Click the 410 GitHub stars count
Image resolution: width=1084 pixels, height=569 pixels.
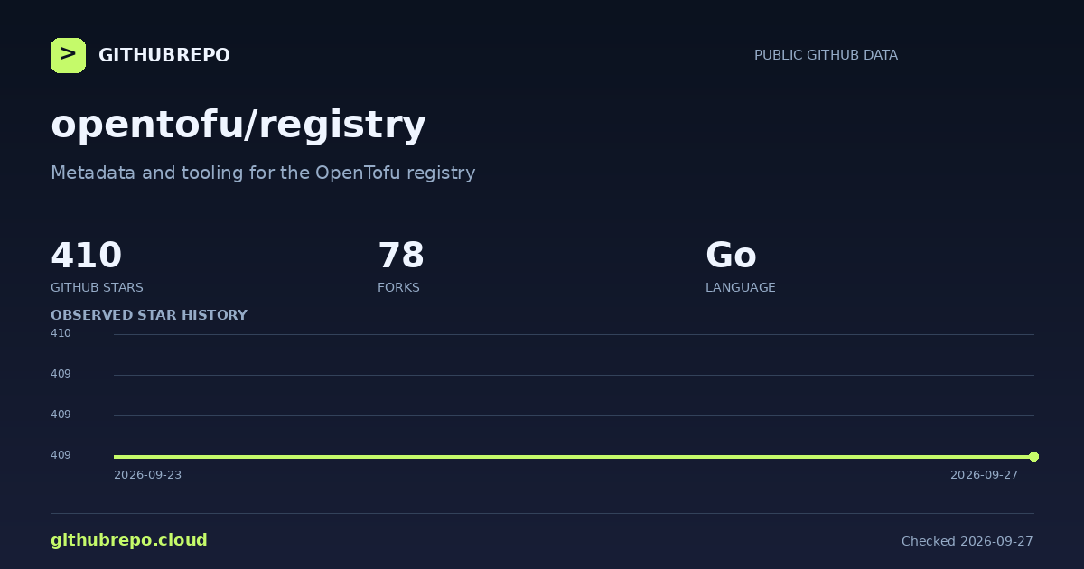tap(86, 256)
